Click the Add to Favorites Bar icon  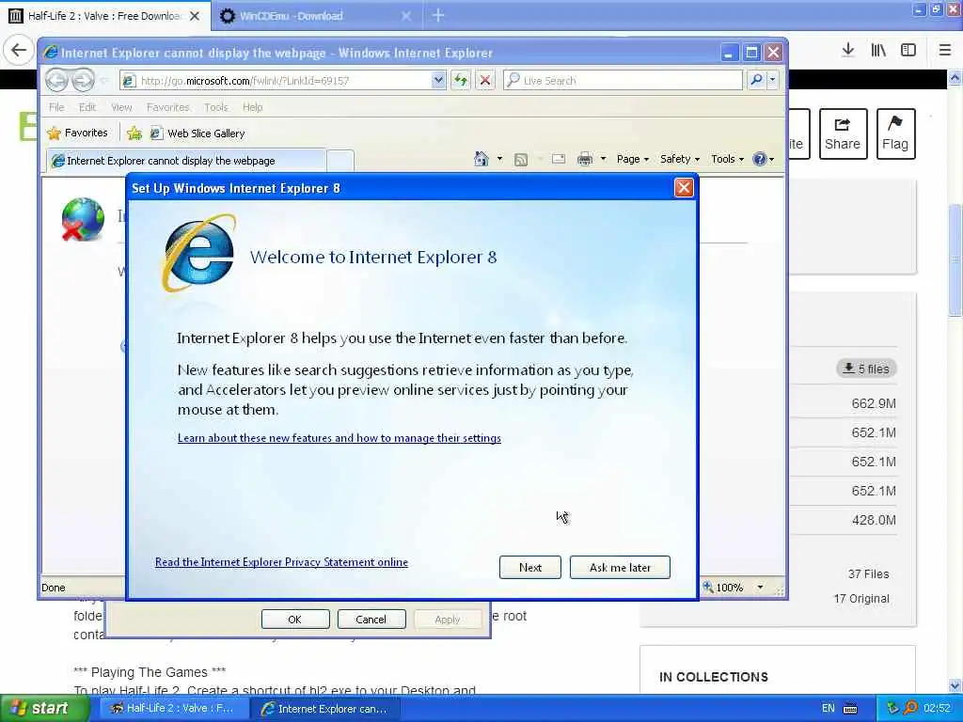tap(134, 133)
